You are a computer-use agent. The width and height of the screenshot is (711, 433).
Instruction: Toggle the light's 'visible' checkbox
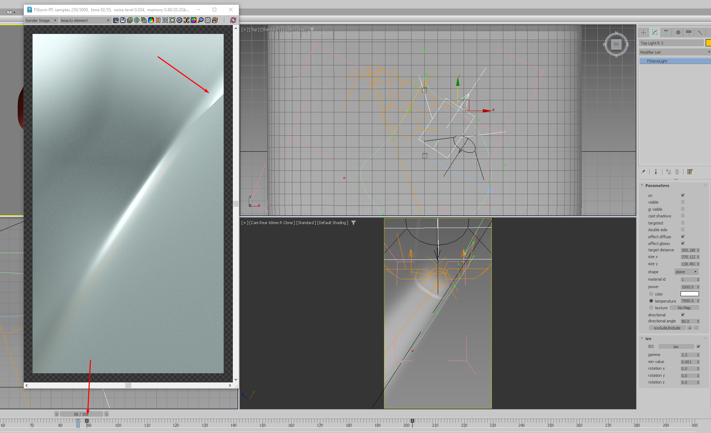pos(683,202)
